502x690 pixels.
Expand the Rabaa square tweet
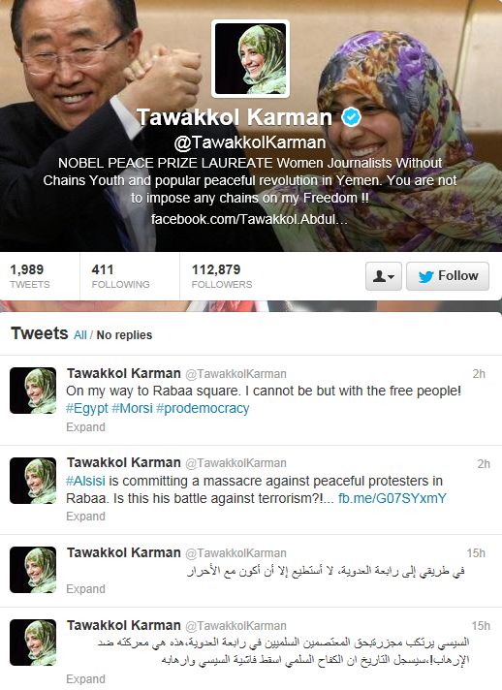pyautogui.click(x=85, y=427)
